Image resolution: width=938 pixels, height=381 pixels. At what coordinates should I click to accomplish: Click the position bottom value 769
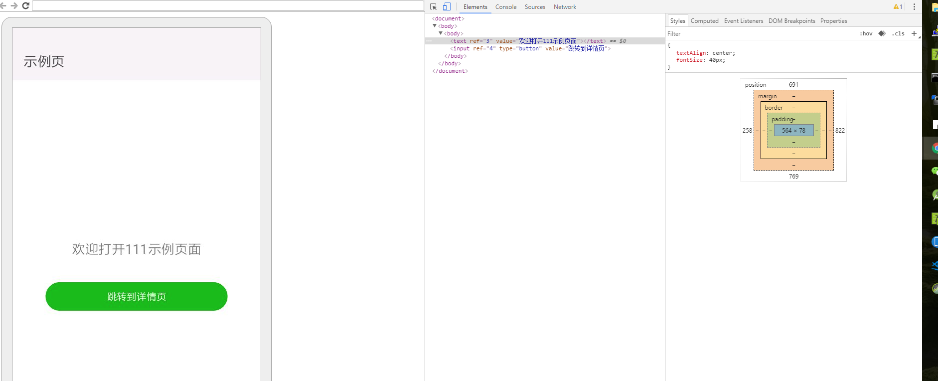click(793, 177)
